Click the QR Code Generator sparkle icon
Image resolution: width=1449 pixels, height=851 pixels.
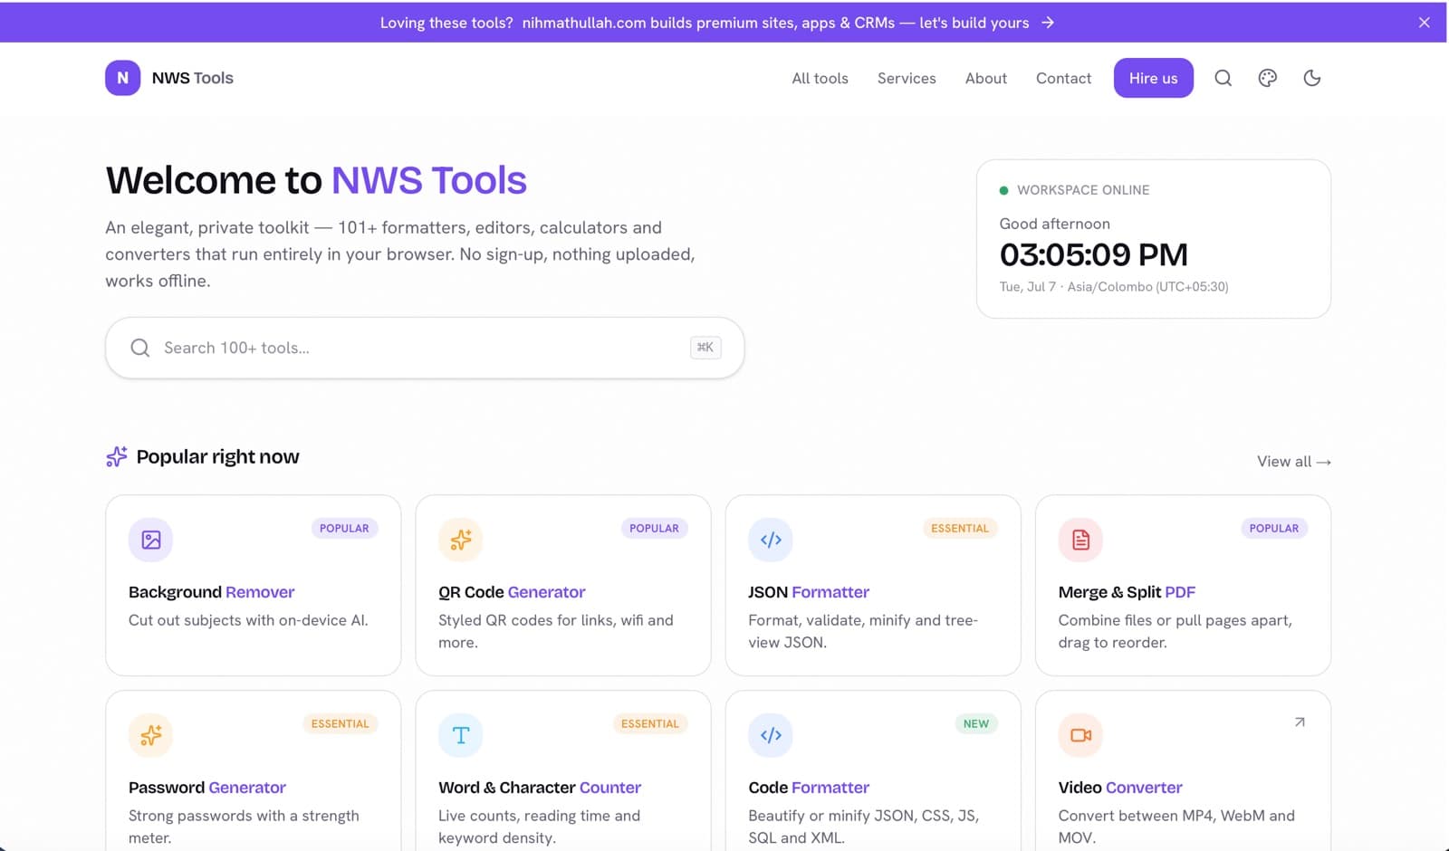[x=460, y=540]
